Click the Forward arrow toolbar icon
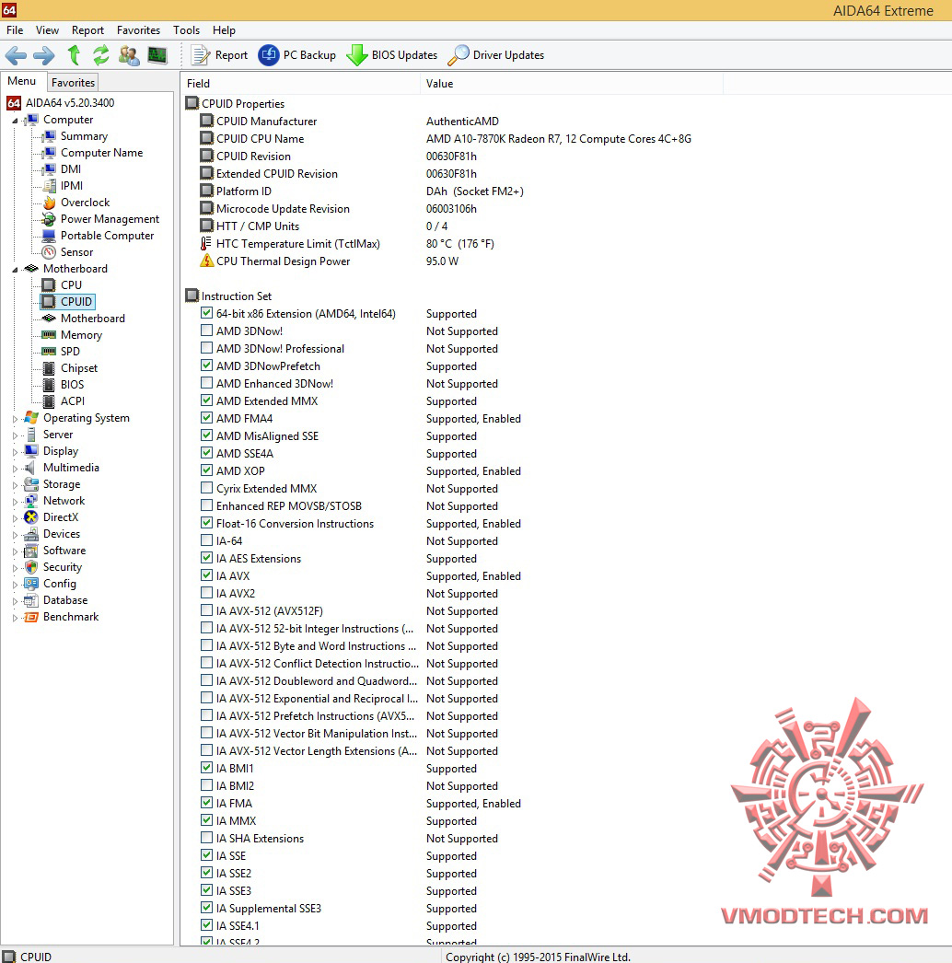952x963 pixels. point(43,56)
